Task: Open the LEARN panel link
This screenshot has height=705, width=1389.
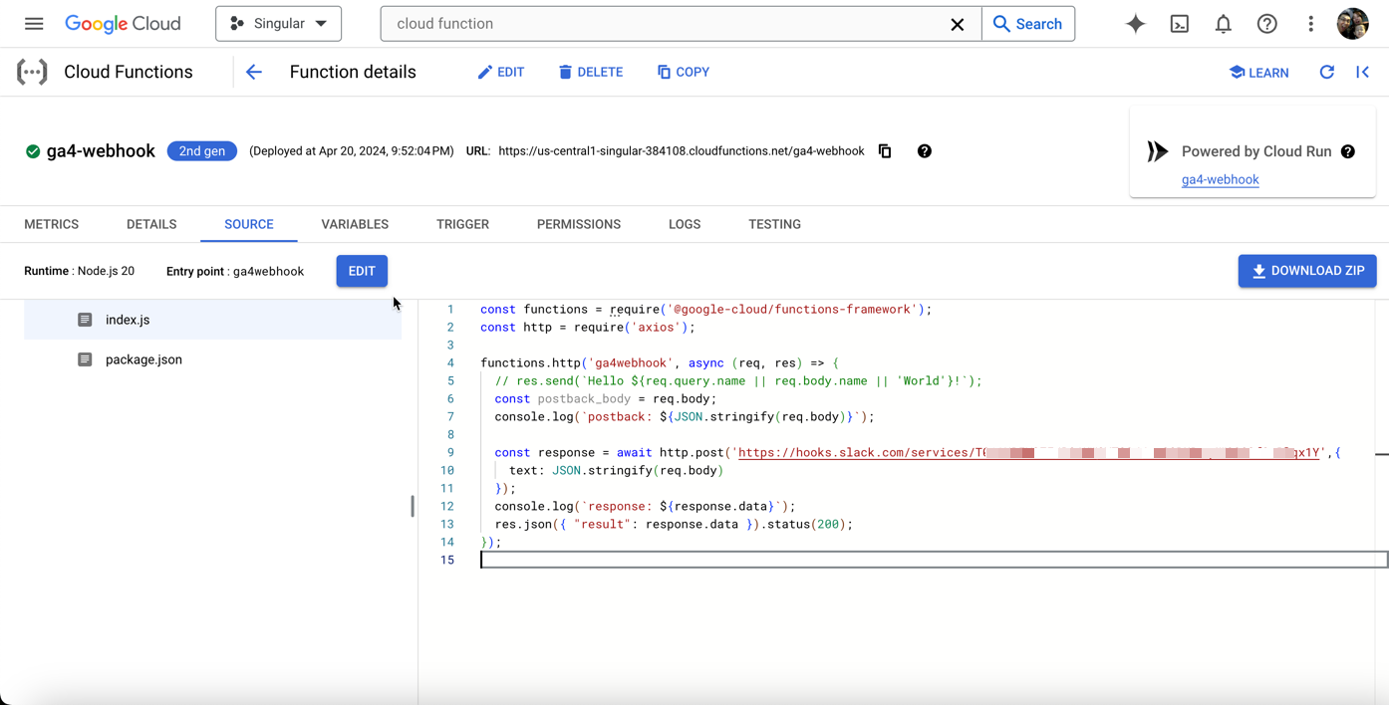Action: coord(1259,72)
